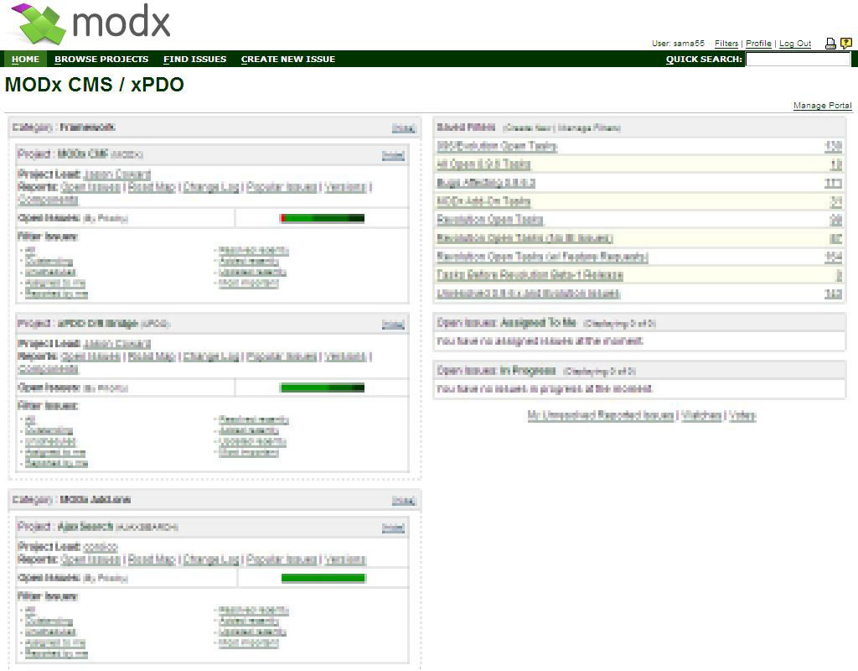Open the help question-mark icon
Screen dimensions: 858x671
click(x=845, y=44)
